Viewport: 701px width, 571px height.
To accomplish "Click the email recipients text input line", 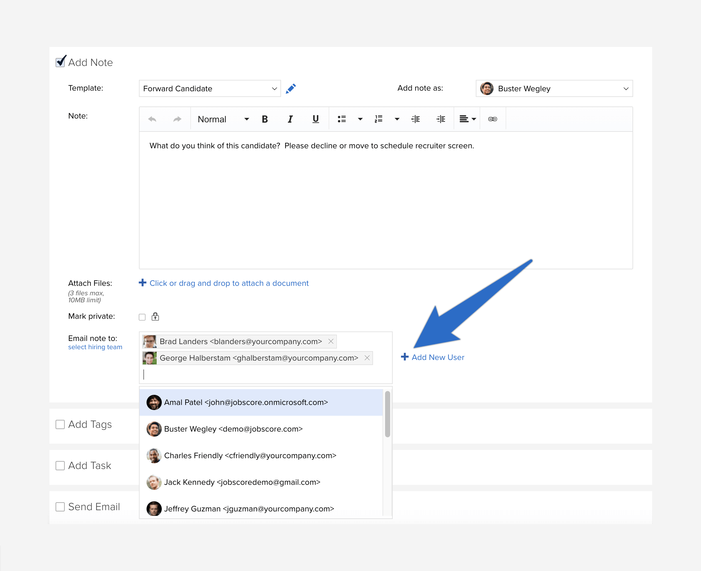I will pos(265,374).
